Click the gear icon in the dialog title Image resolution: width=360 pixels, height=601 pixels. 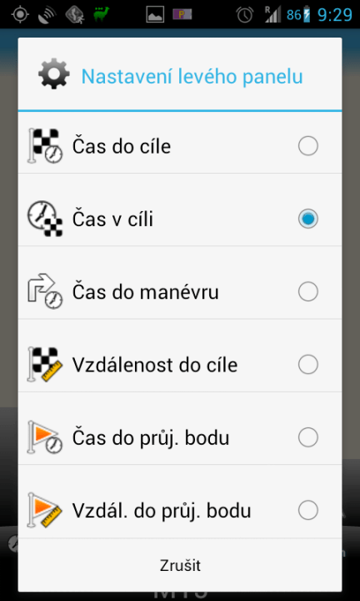(54, 74)
